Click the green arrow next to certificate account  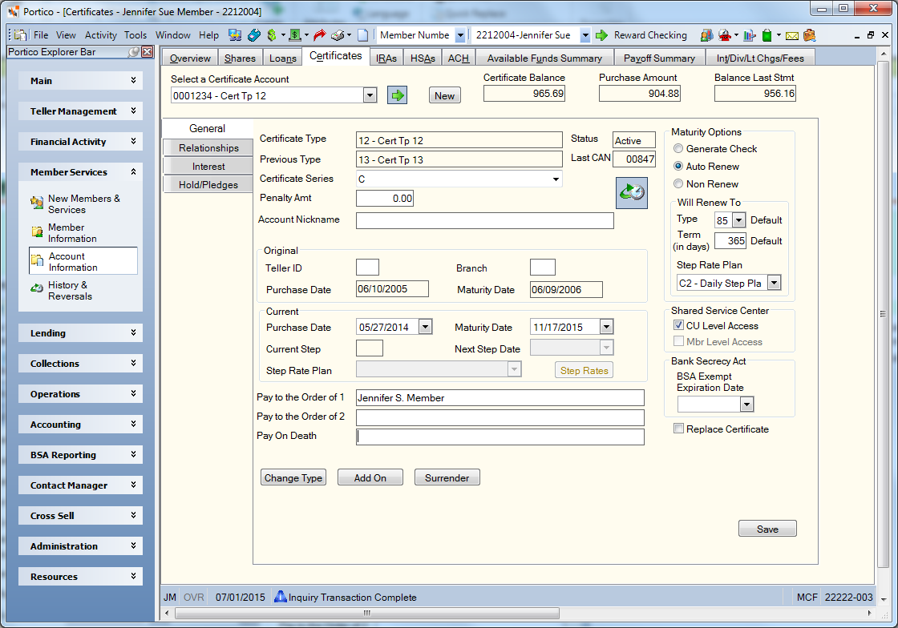[397, 95]
